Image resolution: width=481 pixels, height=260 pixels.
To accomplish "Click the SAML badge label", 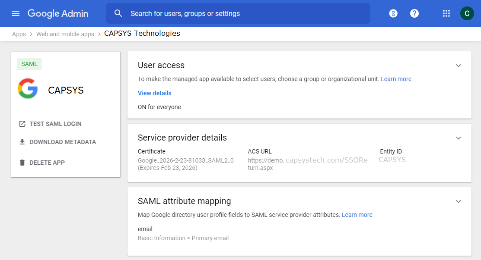I will coord(29,64).
